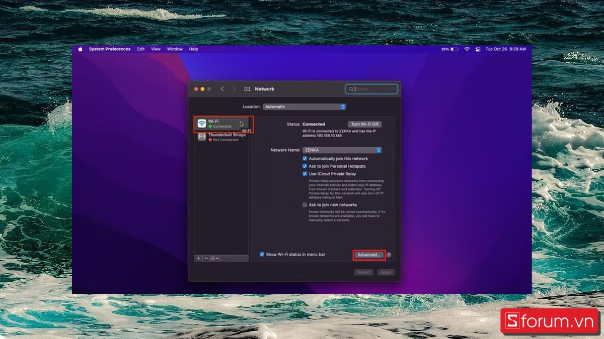This screenshot has width=604, height=339.
Task: Open the Spotlight search magnifier icon
Action: 351,89
